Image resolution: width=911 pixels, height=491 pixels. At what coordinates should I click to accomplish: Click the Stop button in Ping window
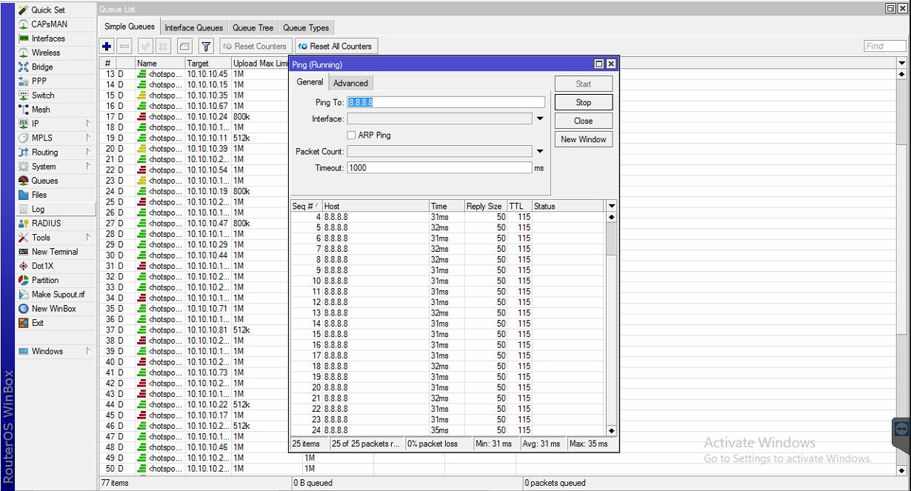[584, 102]
